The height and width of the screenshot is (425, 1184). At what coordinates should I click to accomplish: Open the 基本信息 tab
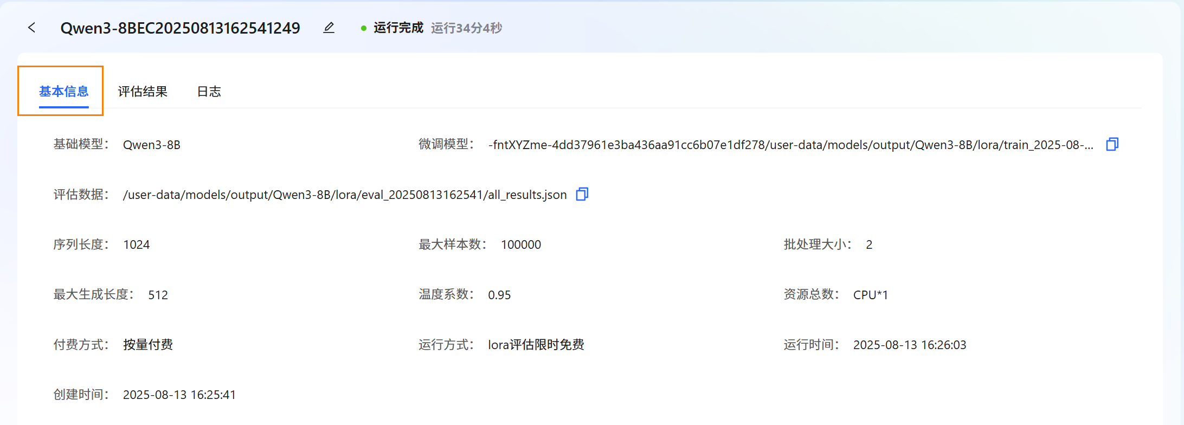click(63, 91)
